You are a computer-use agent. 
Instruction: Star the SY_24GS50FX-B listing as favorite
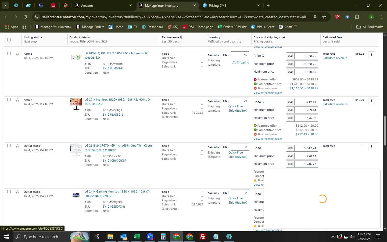(x=17, y=192)
